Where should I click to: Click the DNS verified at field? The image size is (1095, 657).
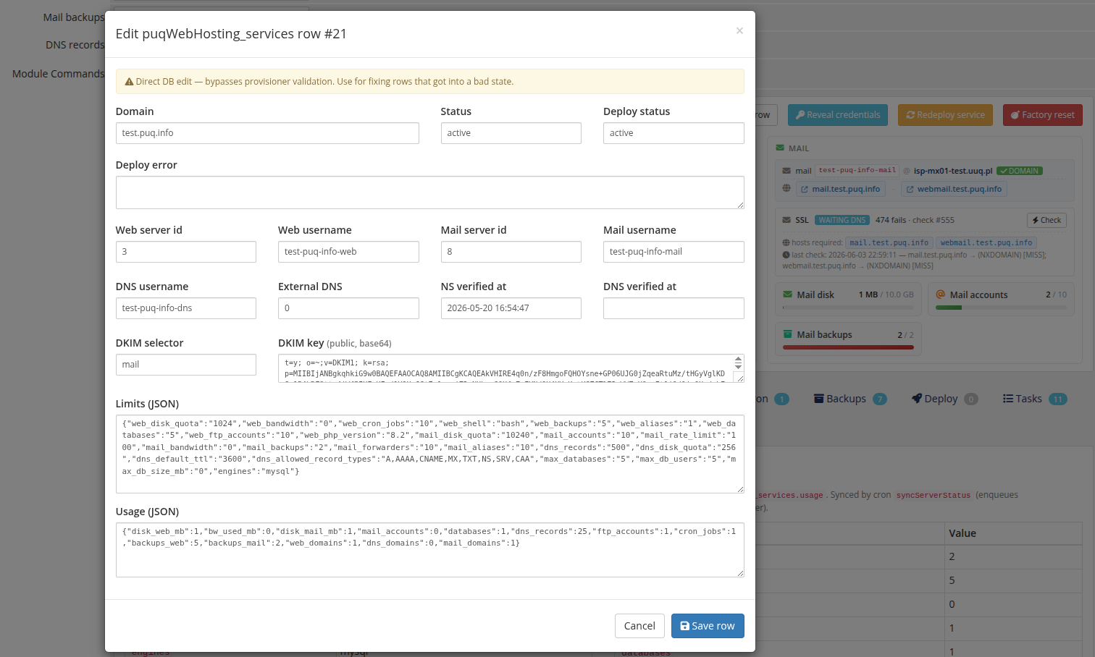pos(674,308)
